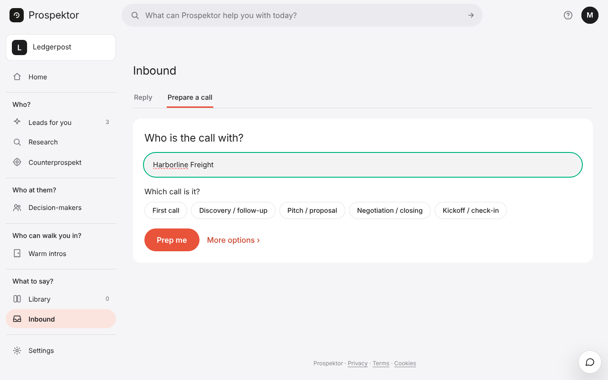
Task: Choose the Negotiation / closing call type
Action: click(390, 210)
